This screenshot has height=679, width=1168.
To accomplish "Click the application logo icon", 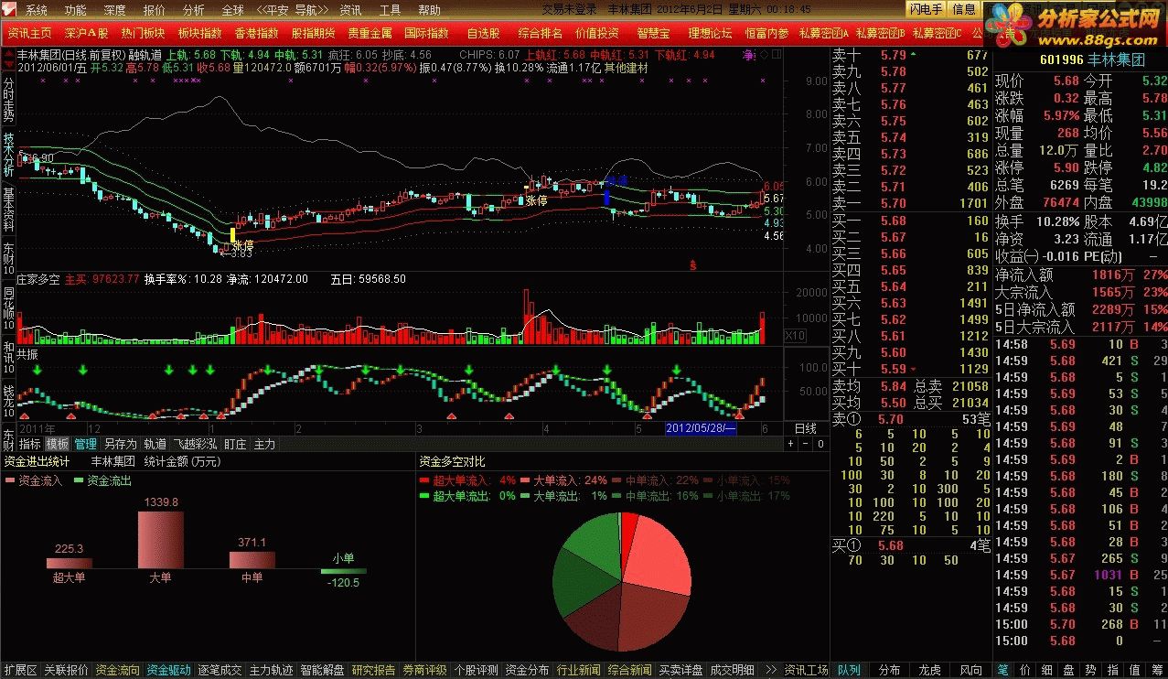I will click(9, 10).
